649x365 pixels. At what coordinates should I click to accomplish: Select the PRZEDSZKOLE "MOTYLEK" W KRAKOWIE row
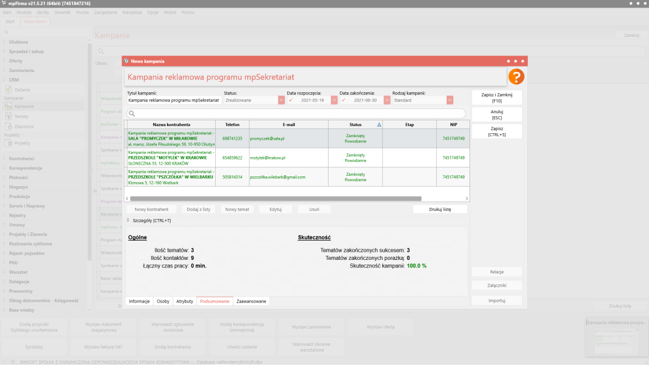point(297,158)
